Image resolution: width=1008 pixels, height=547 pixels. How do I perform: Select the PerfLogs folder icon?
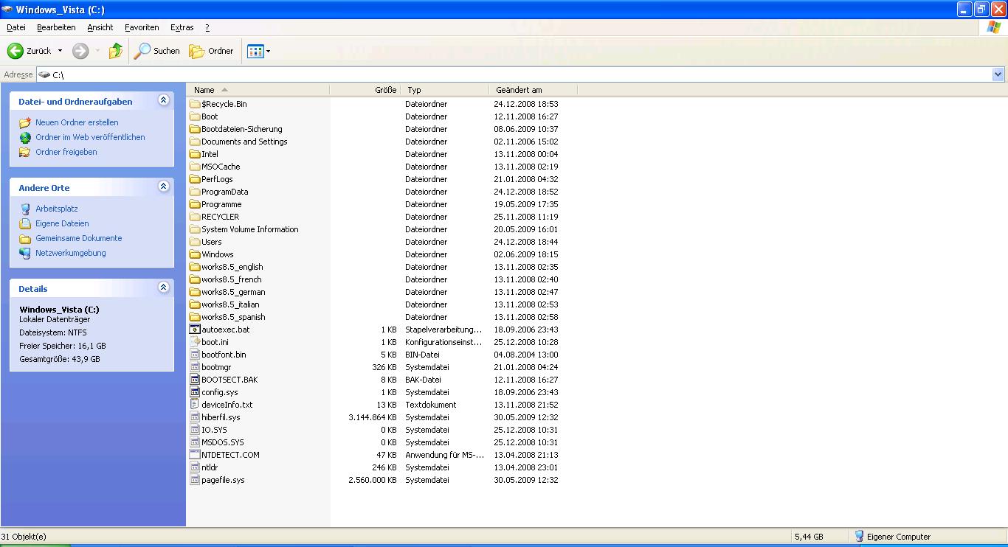click(x=195, y=179)
